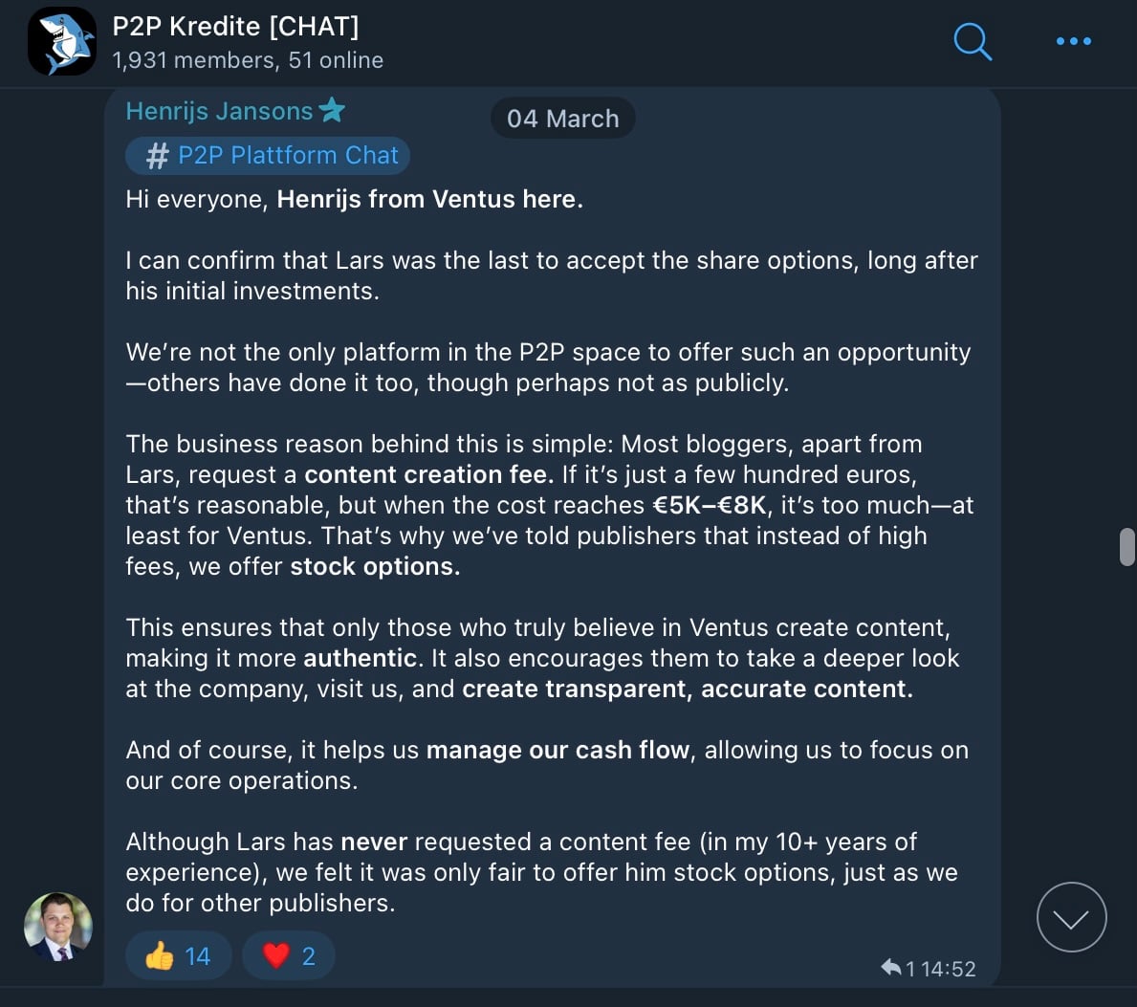Toggle the heart reaction on the message
This screenshot has width=1137, height=1007.
pos(289,954)
